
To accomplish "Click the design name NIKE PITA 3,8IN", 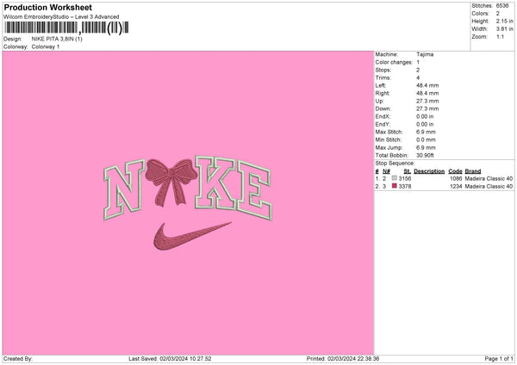I will [x=56, y=39].
